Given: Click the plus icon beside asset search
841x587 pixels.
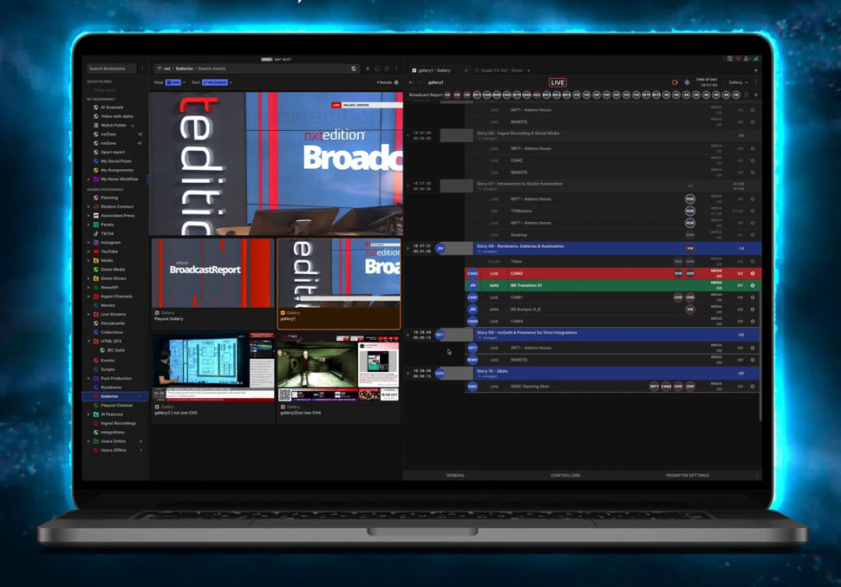Looking at the screenshot, I should 368,68.
